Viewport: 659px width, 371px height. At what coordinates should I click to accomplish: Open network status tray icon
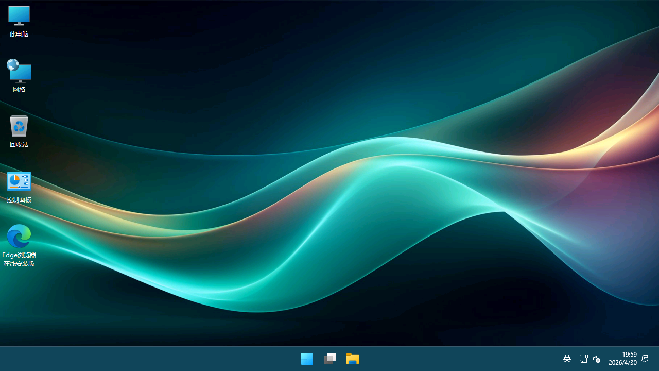(x=583, y=359)
